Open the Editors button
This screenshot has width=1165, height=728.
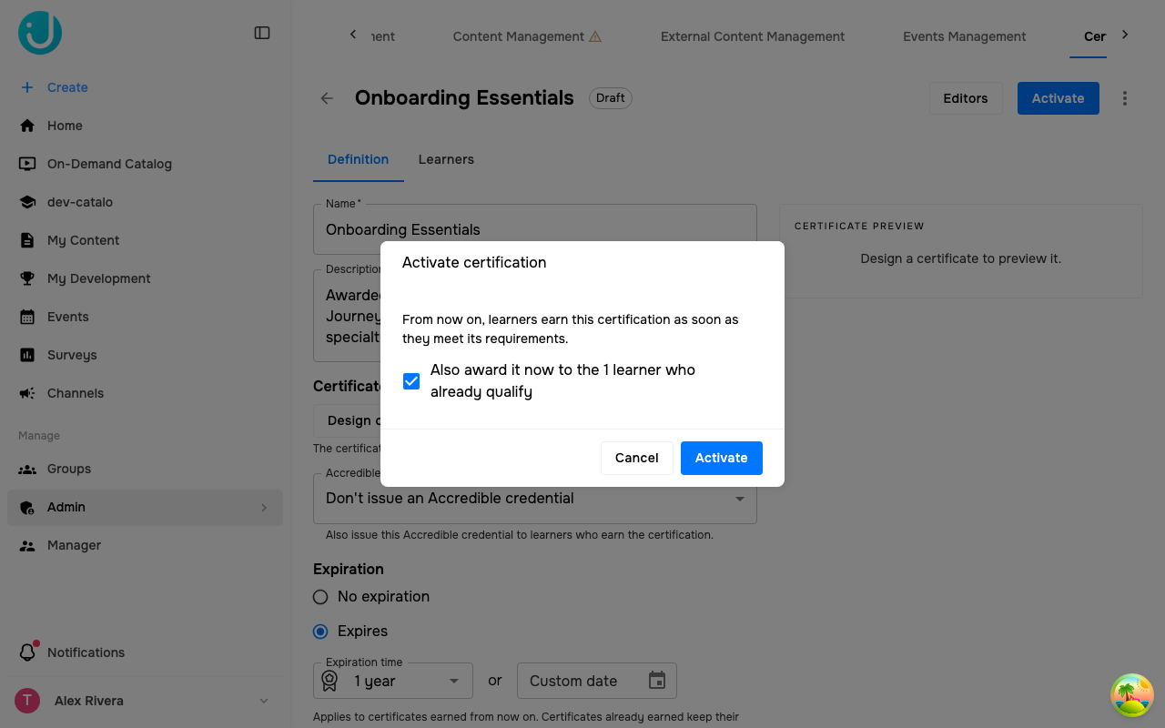pos(966,98)
